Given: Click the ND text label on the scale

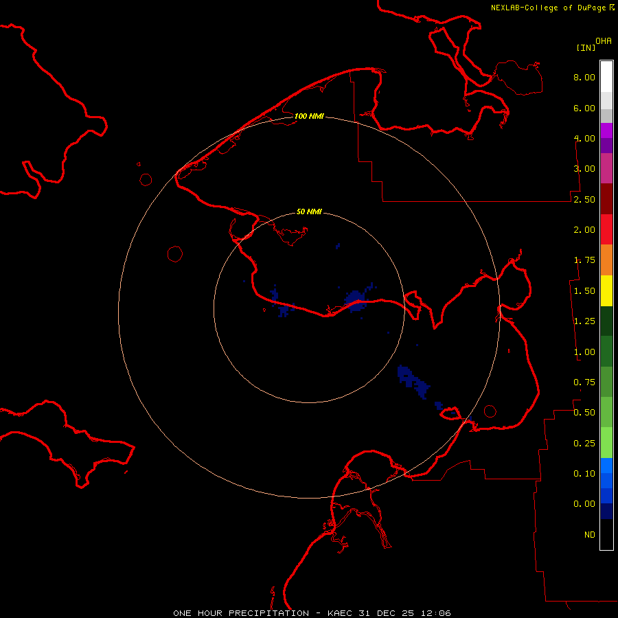Looking at the screenshot, I should click(x=589, y=535).
